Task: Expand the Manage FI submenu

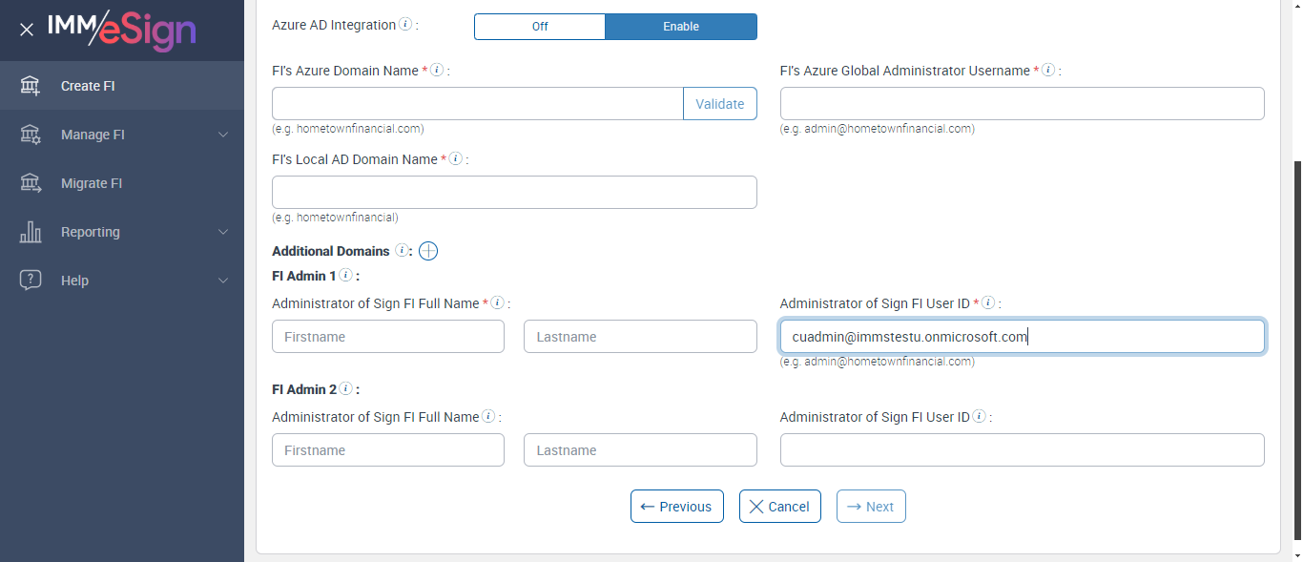Action: click(223, 135)
